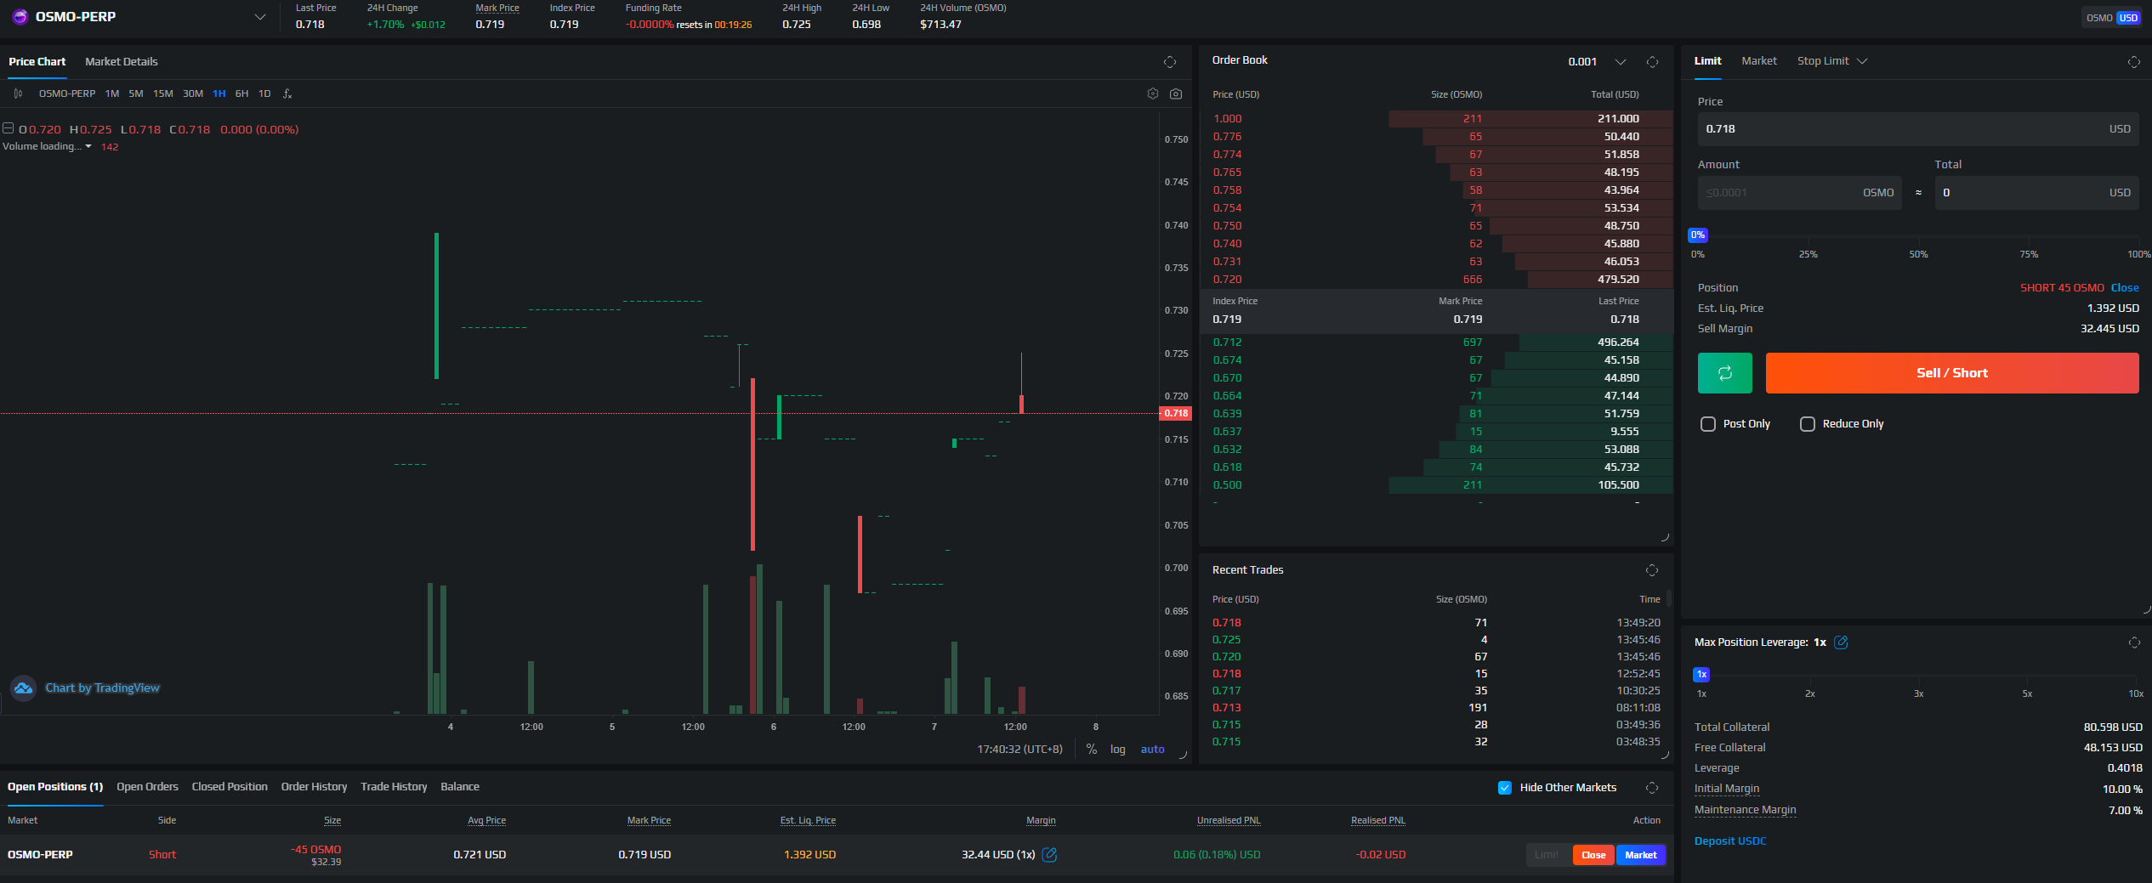Set amount slider to 50%

pos(1918,242)
